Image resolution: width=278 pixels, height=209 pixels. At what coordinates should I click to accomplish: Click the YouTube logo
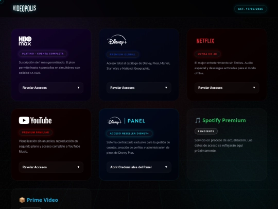point(36,120)
